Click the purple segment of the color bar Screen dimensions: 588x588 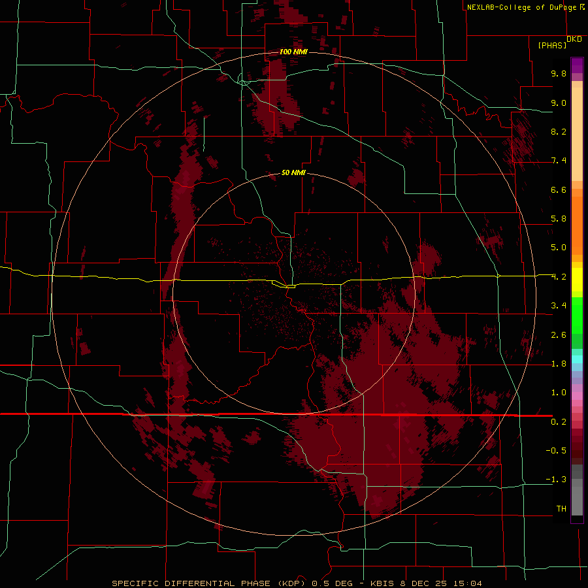pos(577,65)
